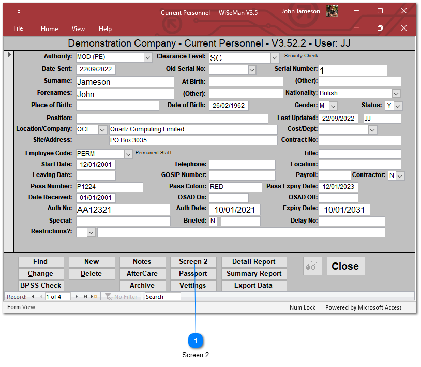Click the new blank record icon
The height and width of the screenshot is (367, 421).
point(94,297)
